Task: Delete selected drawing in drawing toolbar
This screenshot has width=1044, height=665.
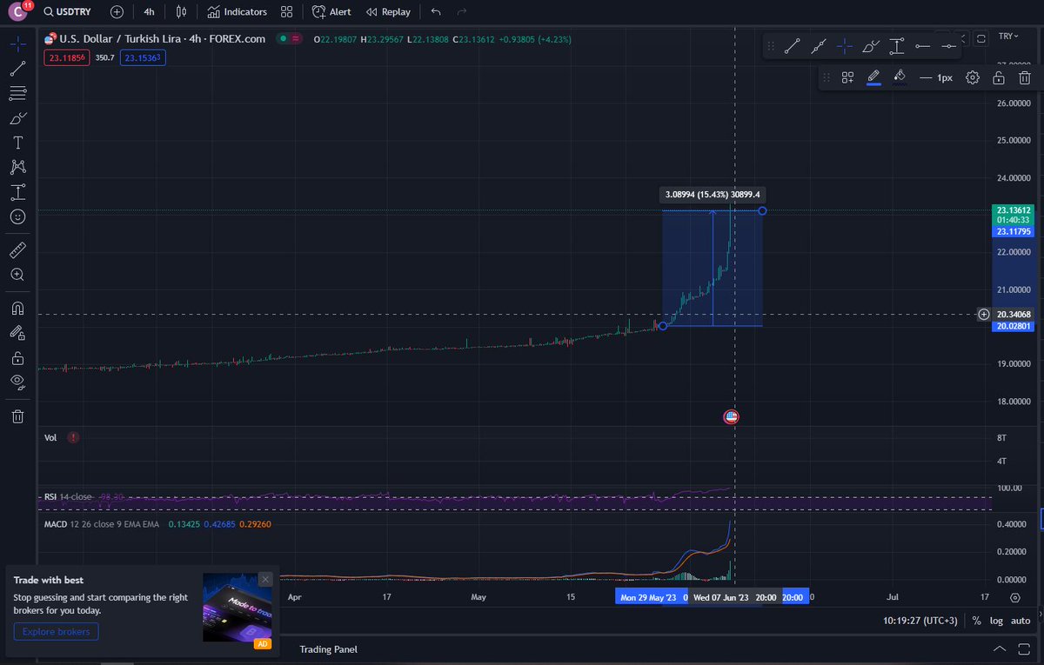Action: [x=1025, y=77]
